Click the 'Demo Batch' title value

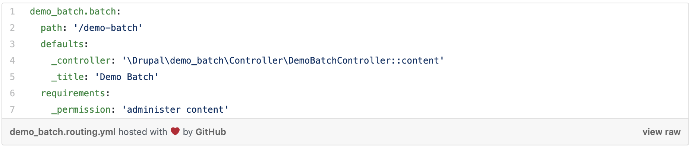click(127, 77)
